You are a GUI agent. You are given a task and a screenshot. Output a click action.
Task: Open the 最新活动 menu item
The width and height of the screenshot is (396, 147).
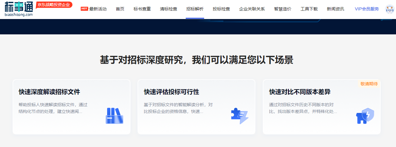98,9
